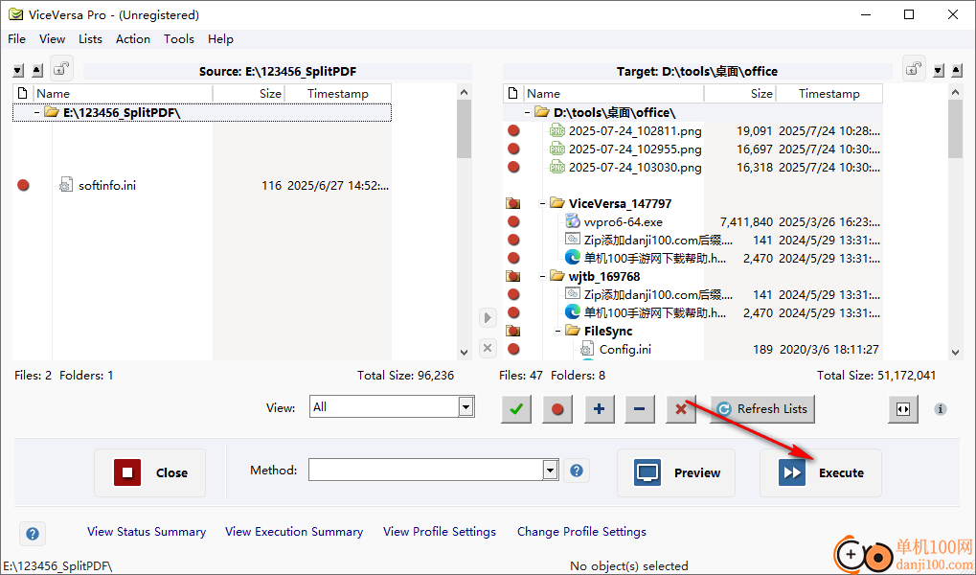
Task: Click the gray X button between the panes
Action: click(488, 348)
